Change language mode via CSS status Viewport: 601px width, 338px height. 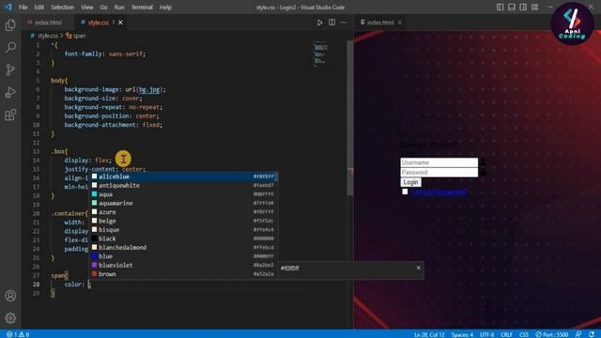pos(524,334)
